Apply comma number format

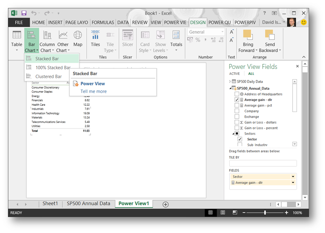click(205, 40)
